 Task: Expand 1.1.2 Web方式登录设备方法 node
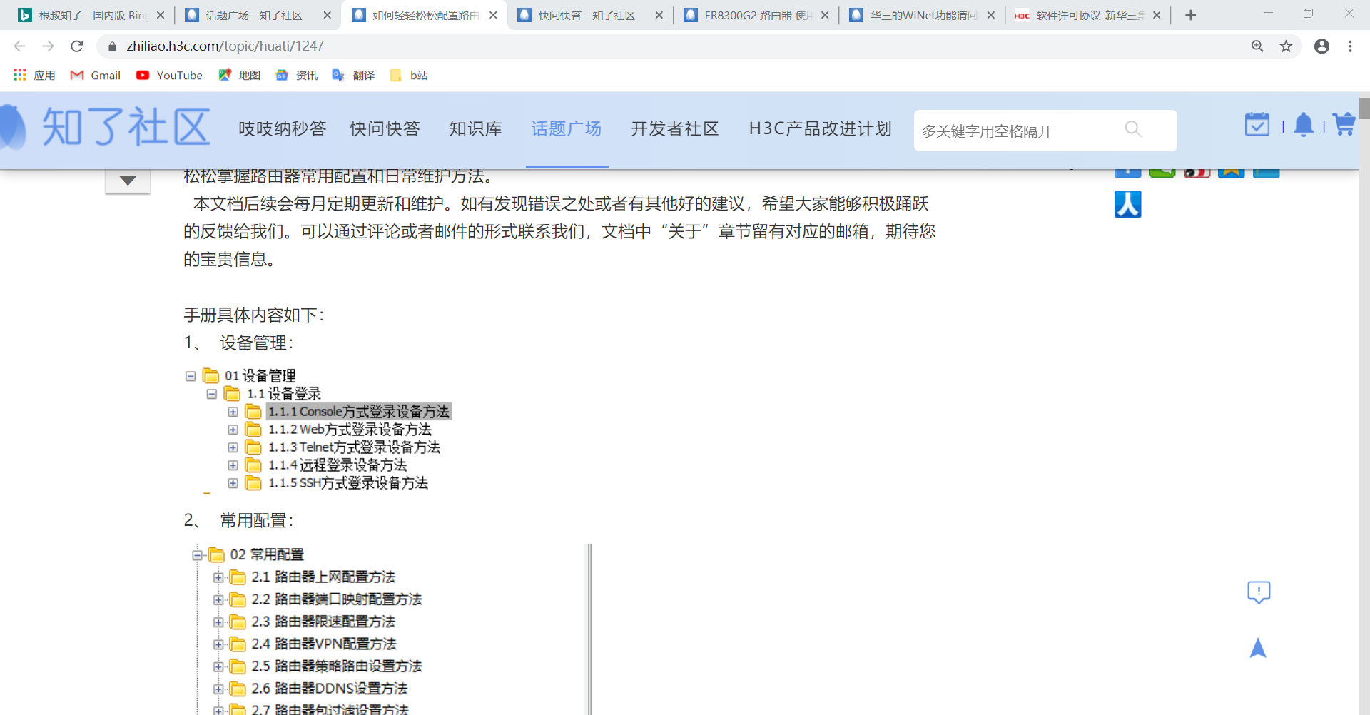tap(233, 430)
